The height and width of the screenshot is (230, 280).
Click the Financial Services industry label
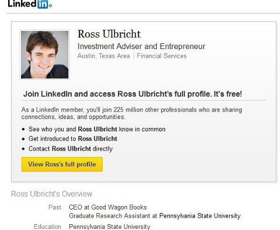tap(162, 56)
